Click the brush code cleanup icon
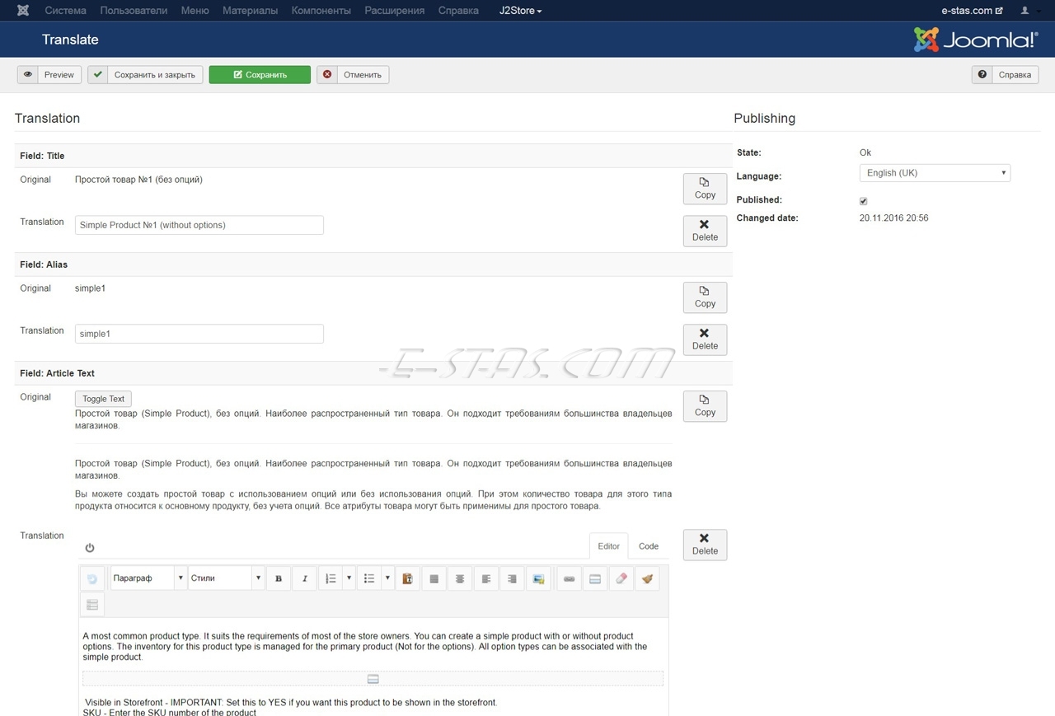The height and width of the screenshot is (716, 1055). pos(647,578)
